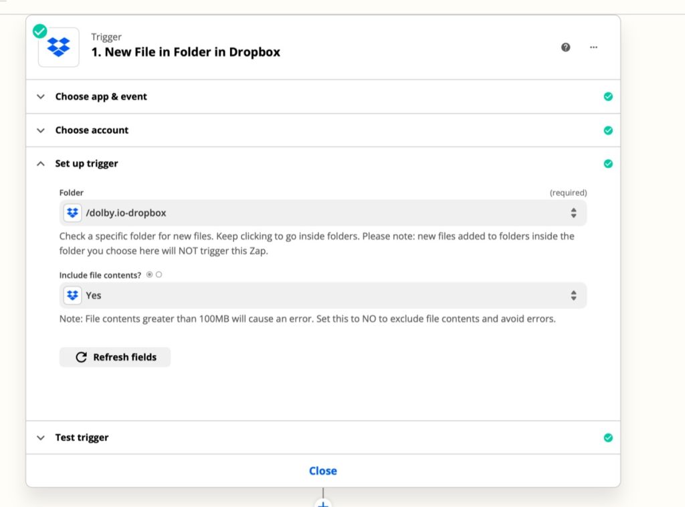Click the Choose app & event heading text
Viewport: 685px width, 507px height.
[101, 96]
